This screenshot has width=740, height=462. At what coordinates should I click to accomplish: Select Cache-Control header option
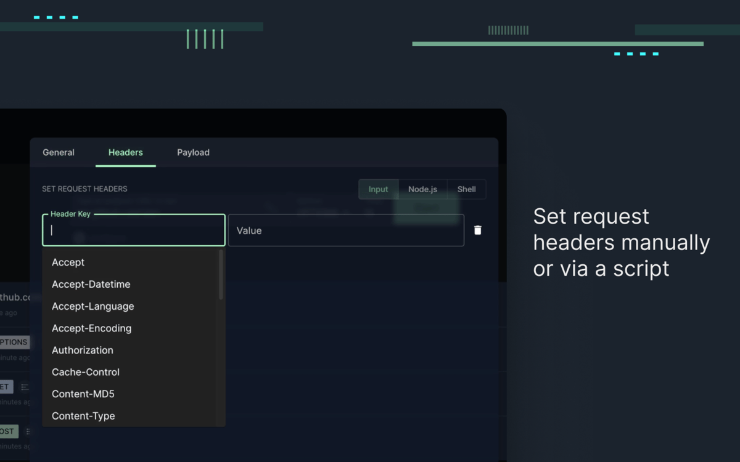(86, 372)
